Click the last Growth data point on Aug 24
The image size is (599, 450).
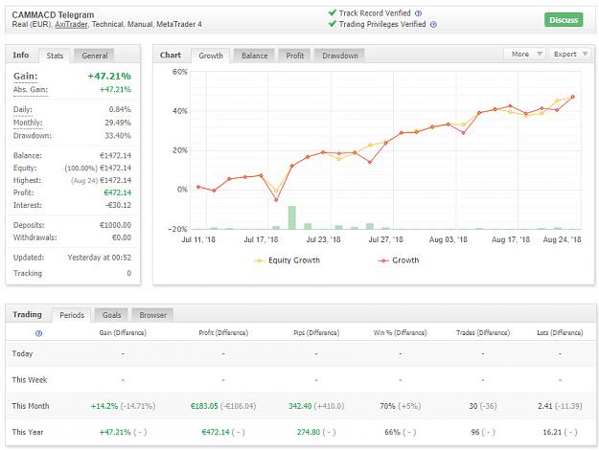(572, 97)
